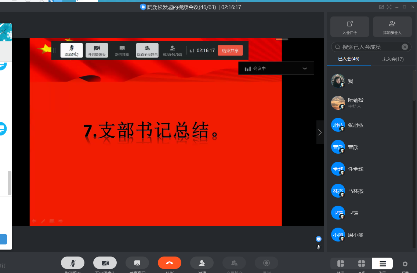417x273 pixels.
Task: Open the invite participants icon on bottom bar
Action: point(202,263)
